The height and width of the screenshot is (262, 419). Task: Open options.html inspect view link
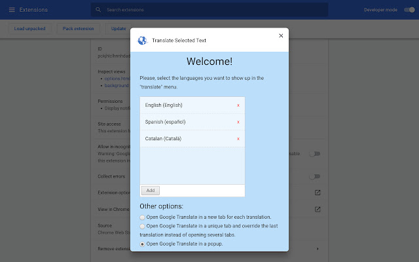(x=117, y=79)
